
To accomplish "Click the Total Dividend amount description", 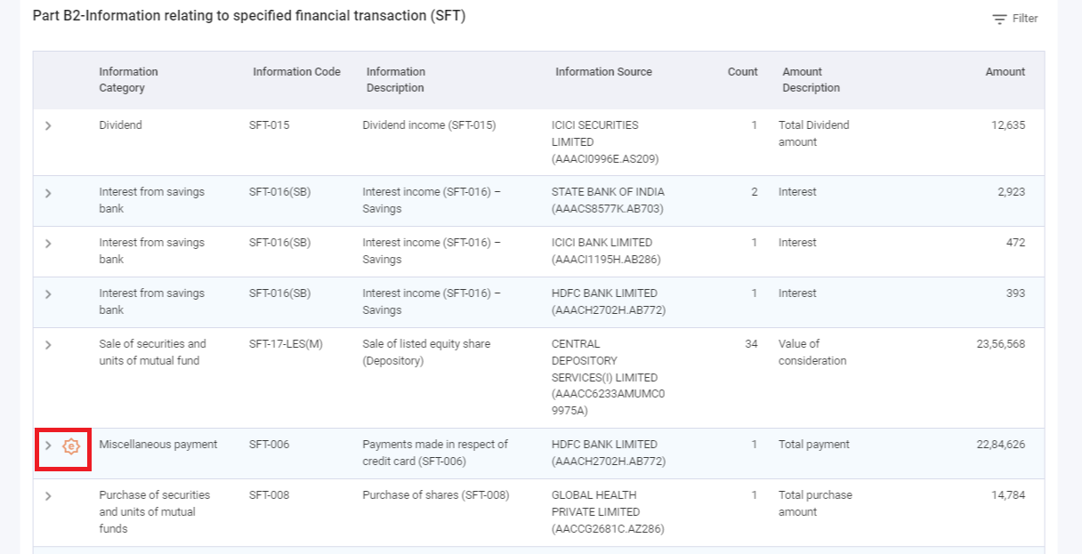I will (811, 133).
